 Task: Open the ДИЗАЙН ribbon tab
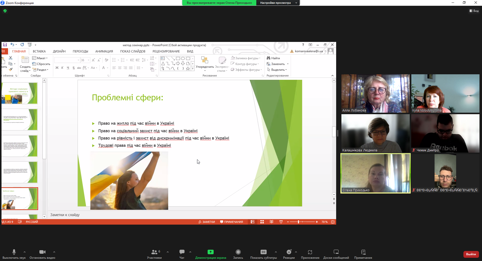click(x=59, y=51)
